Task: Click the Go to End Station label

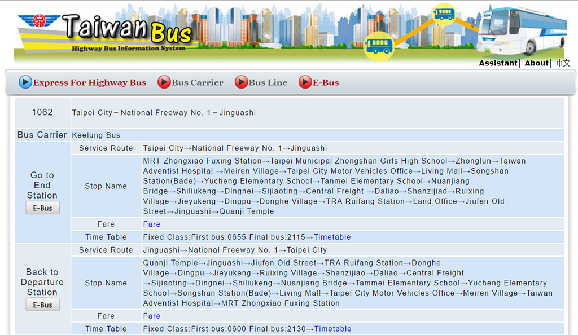Action: [42, 185]
